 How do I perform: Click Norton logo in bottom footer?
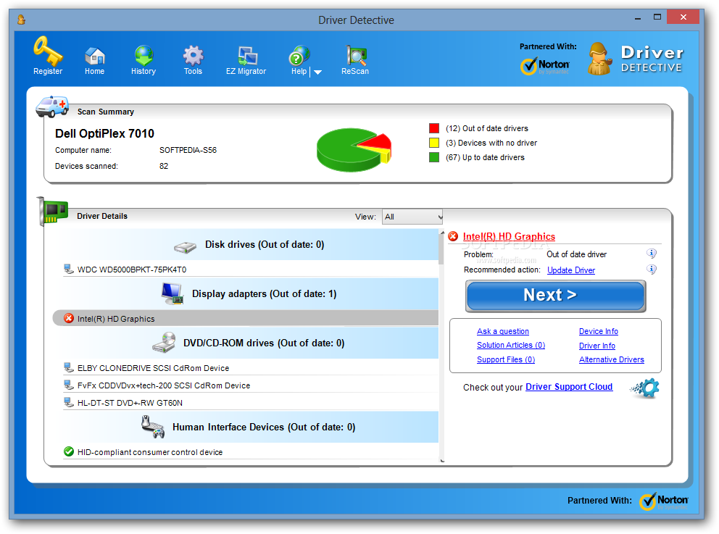click(663, 501)
